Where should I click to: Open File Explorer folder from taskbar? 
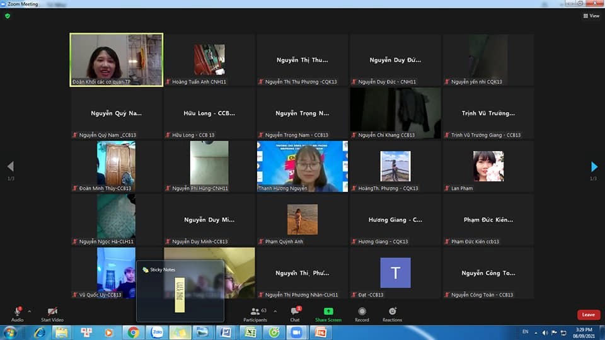click(61, 332)
